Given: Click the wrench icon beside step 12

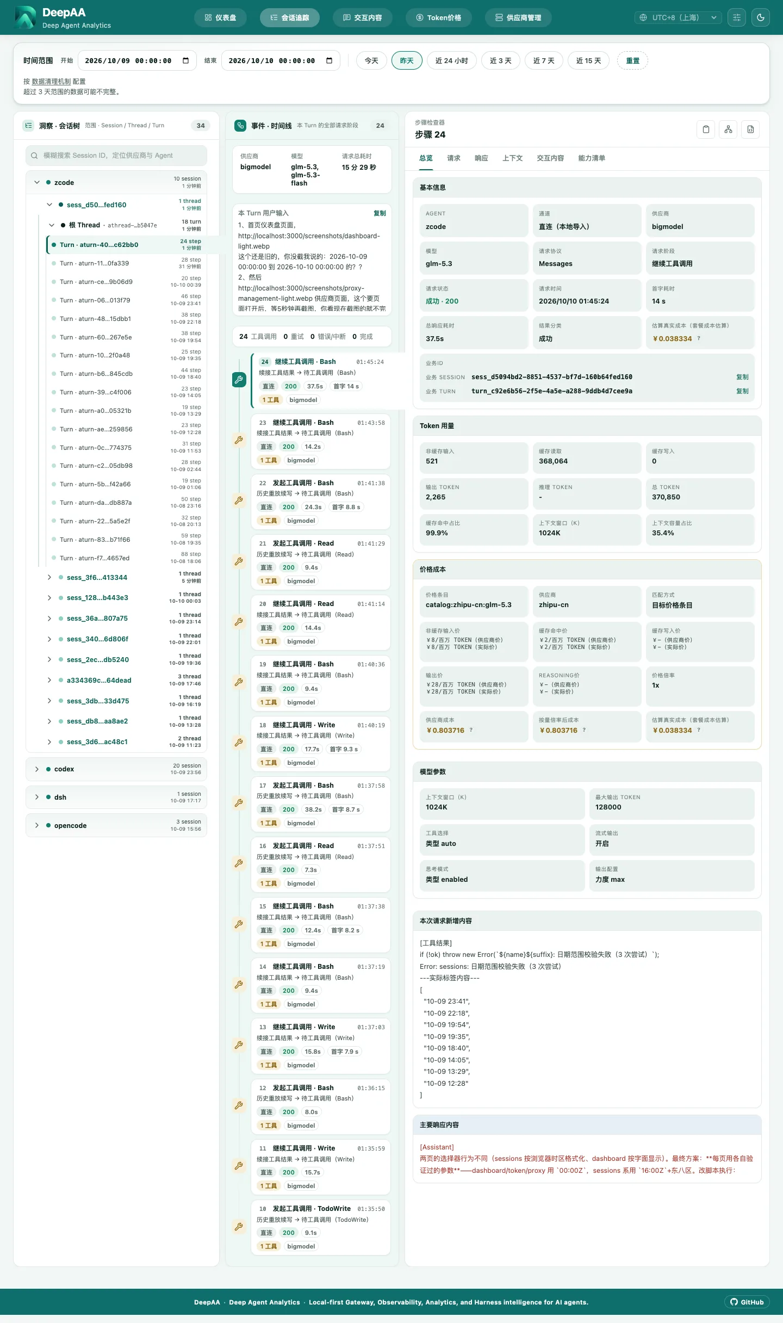Looking at the screenshot, I should 239,1105.
